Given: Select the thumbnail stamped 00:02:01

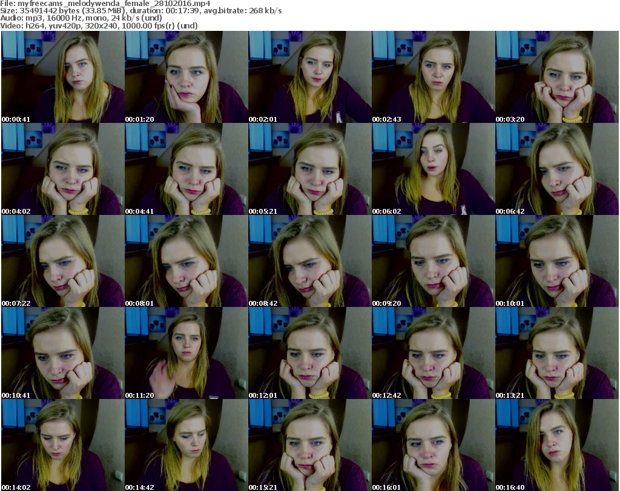Looking at the screenshot, I should pos(310,77).
